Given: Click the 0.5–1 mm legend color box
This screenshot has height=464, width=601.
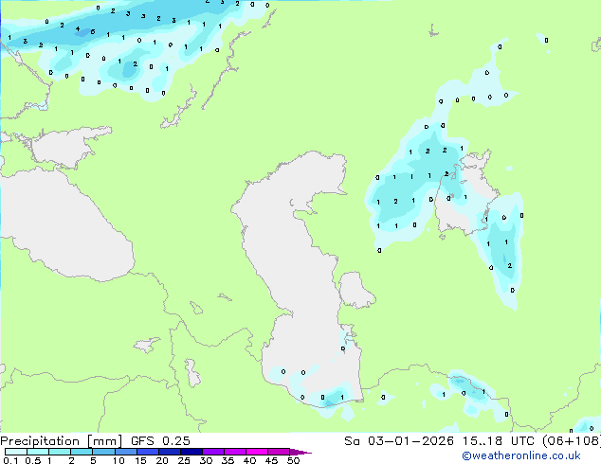Looking at the screenshot, I should click(38, 452).
